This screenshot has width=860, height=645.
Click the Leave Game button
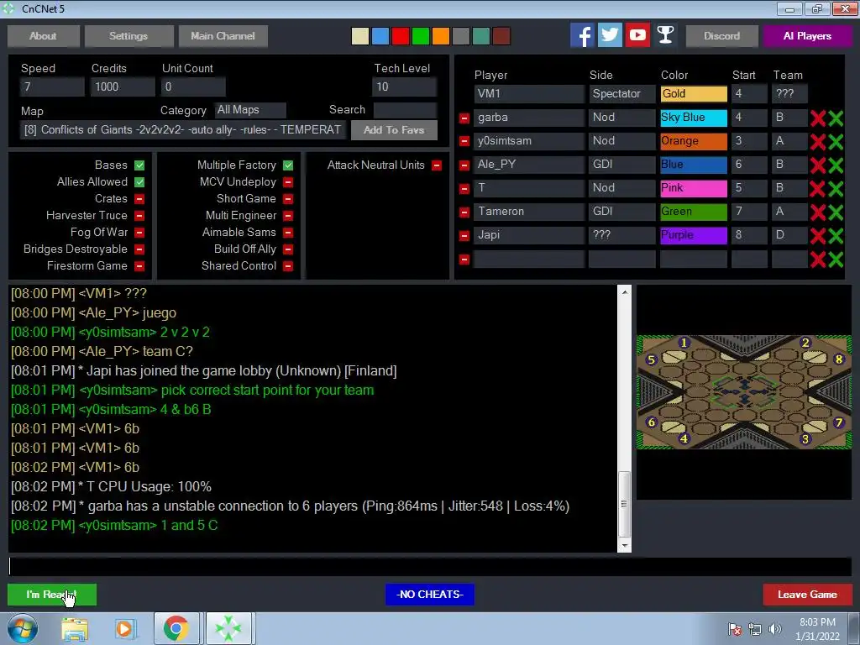pos(807,595)
